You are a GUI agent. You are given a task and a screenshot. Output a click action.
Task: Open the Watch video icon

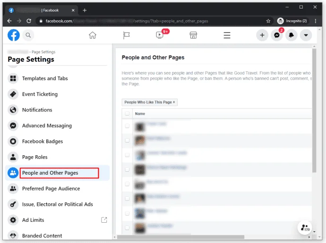click(x=160, y=35)
